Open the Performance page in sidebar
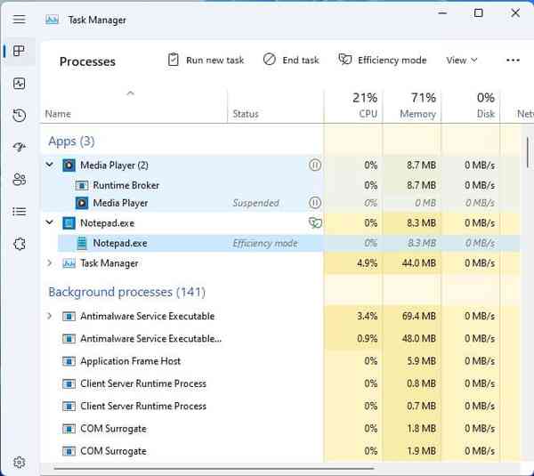 coord(19,84)
